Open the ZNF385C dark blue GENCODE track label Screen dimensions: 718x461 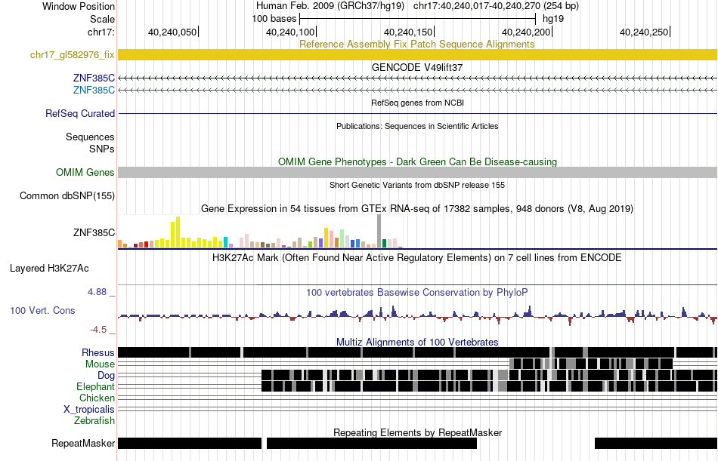[94, 78]
